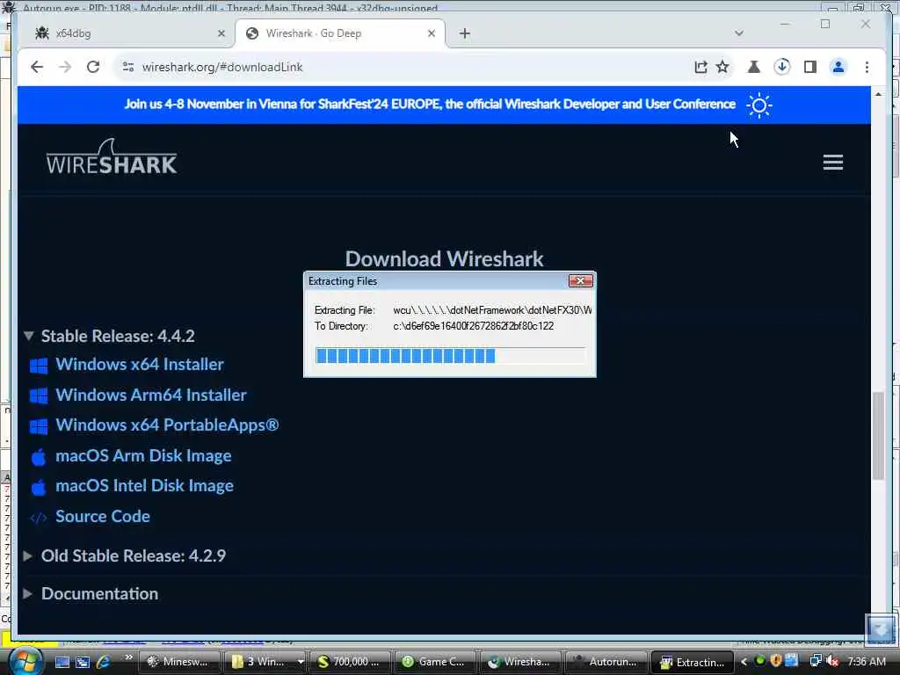Viewport: 900px width, 675px height.
Task: Open the browser three-dot menu
Action: (867, 67)
